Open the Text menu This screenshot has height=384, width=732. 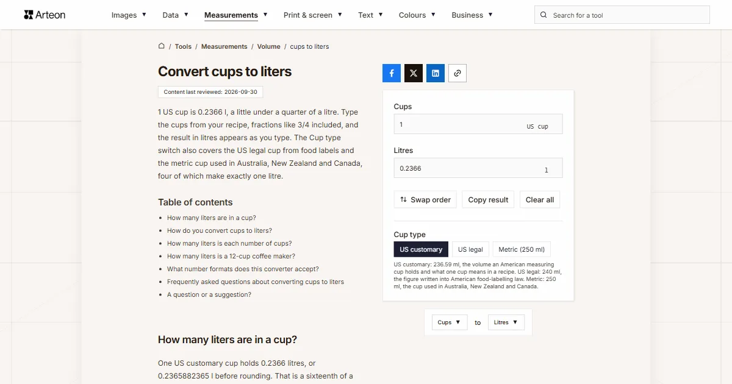pos(371,15)
